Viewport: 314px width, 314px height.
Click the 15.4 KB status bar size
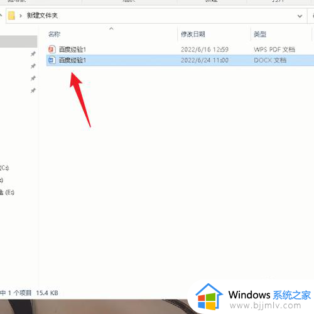[x=47, y=293]
